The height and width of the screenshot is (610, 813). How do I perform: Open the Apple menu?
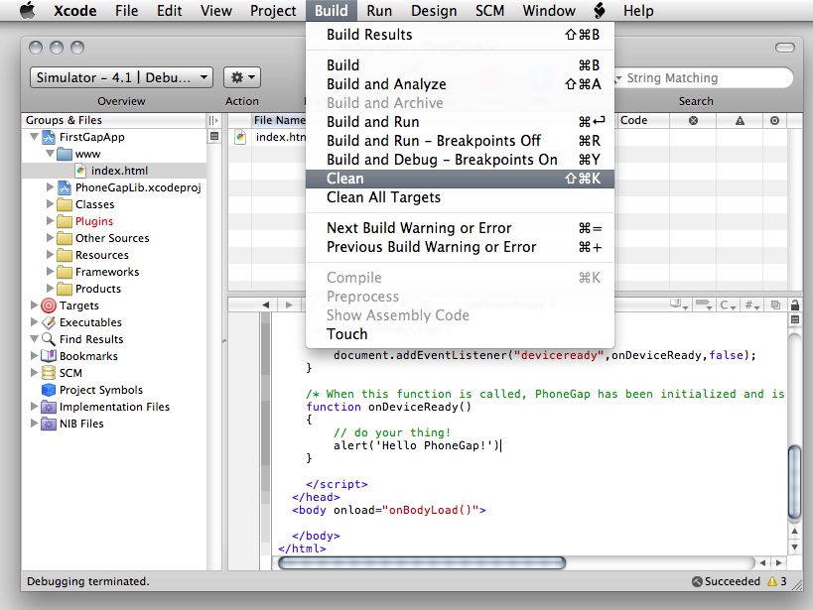coord(28,10)
